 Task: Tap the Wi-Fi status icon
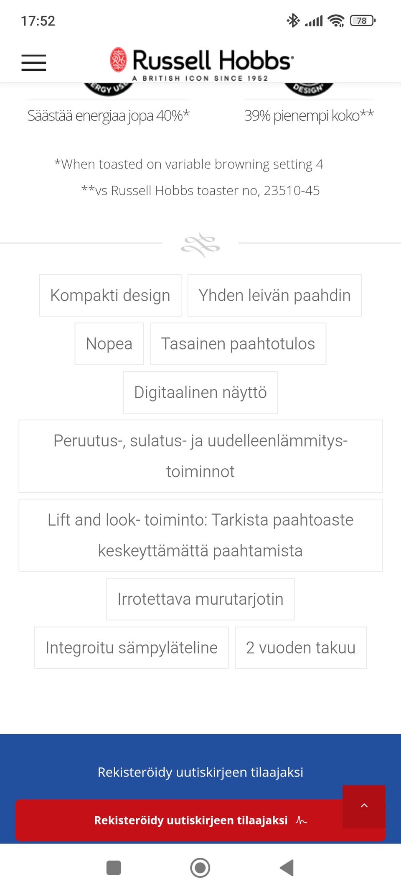coord(336,20)
